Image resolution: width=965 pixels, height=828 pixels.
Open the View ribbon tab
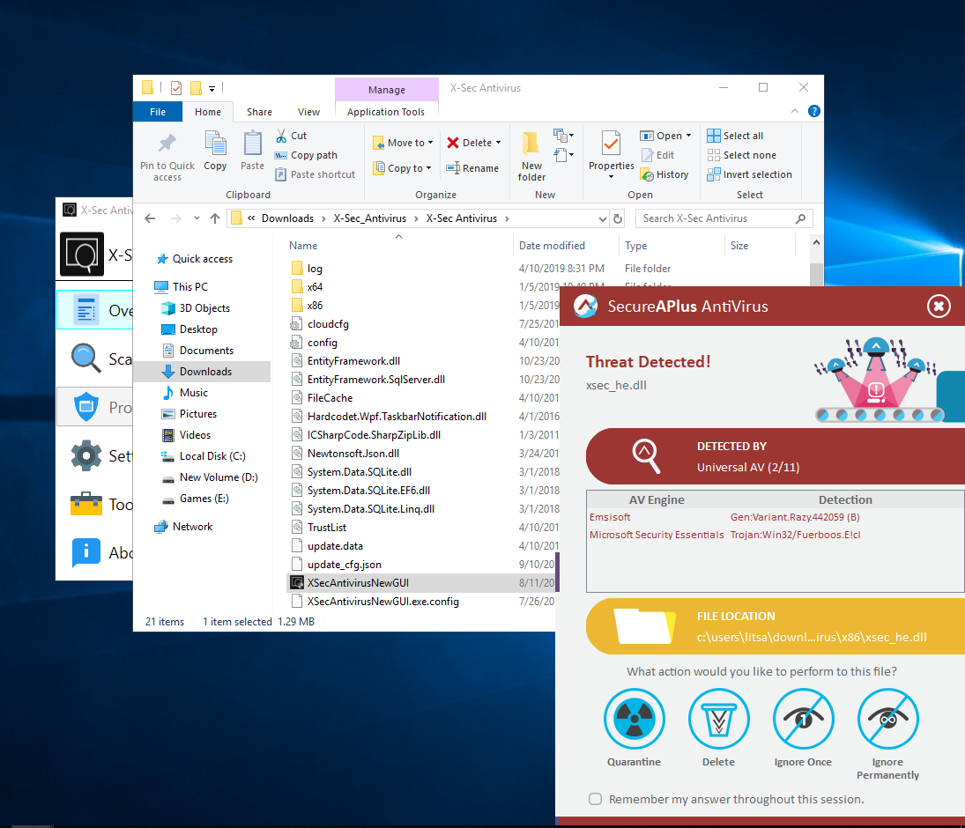tap(308, 112)
